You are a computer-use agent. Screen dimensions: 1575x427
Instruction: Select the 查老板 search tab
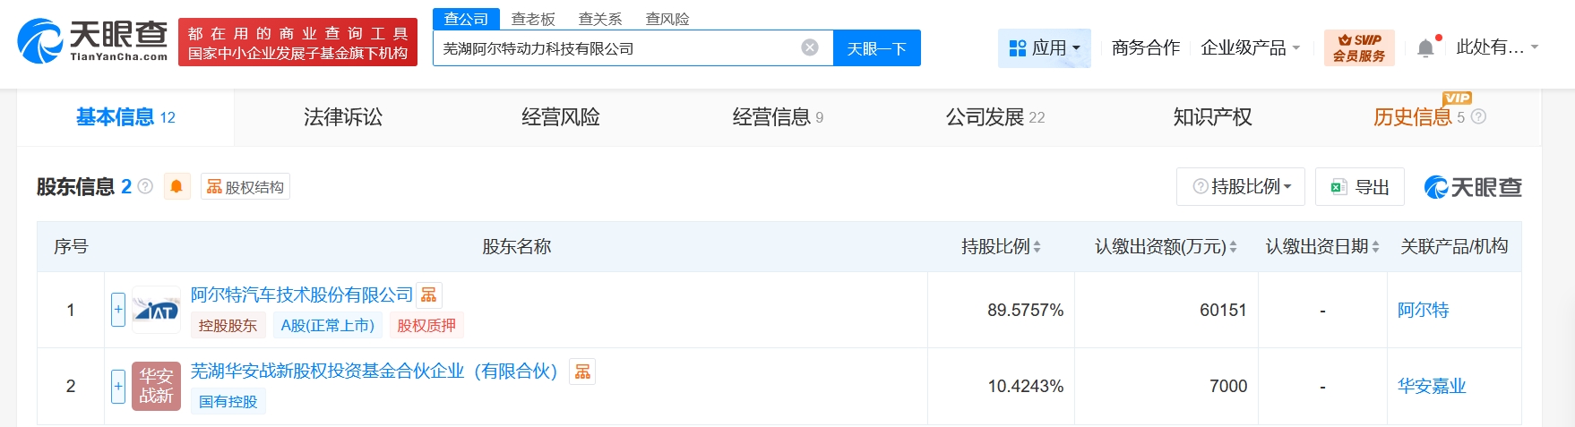533,19
